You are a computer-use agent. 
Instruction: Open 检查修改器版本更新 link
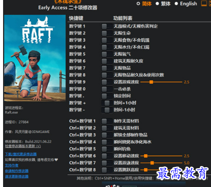point(23,146)
